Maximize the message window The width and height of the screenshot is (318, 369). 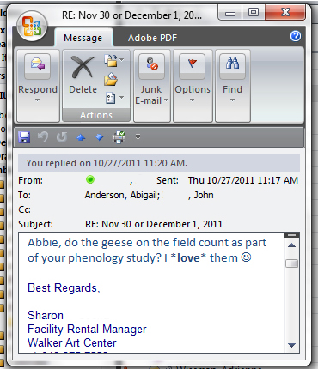(x=254, y=12)
